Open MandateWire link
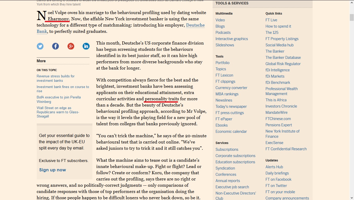 (x=276, y=113)
